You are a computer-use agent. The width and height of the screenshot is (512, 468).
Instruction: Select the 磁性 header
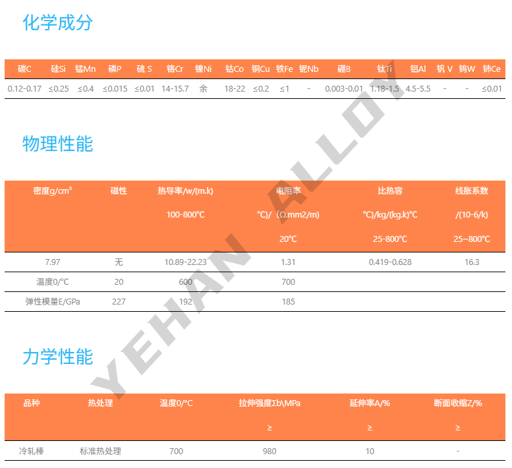(x=119, y=190)
